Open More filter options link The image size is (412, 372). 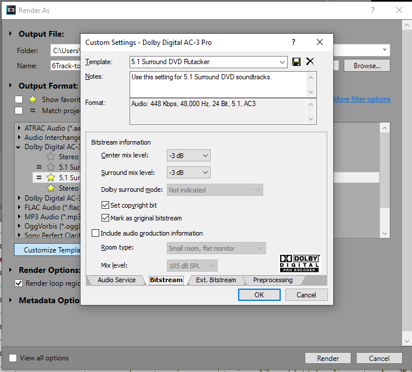click(x=362, y=99)
